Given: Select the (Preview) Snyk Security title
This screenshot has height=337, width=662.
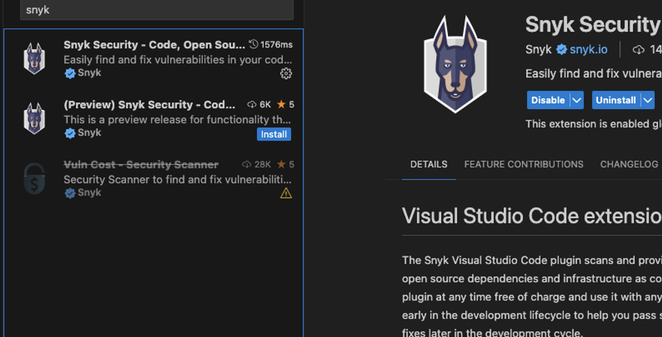Looking at the screenshot, I should (x=149, y=104).
